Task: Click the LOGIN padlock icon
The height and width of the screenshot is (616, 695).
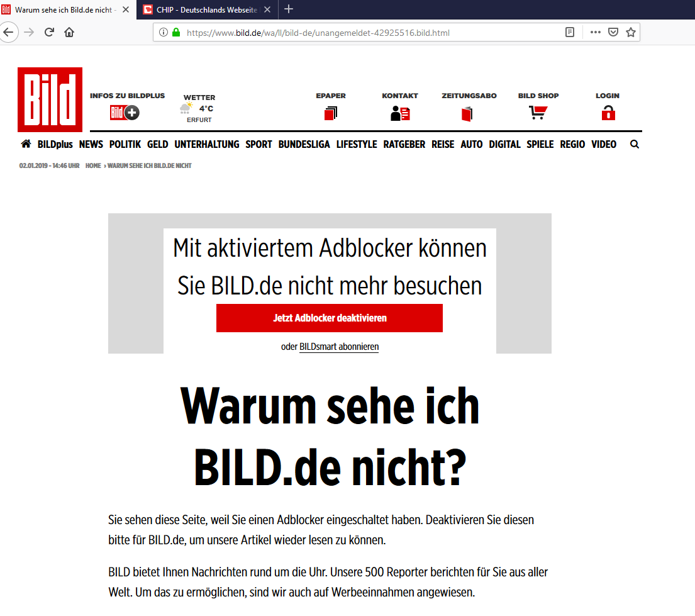Action: point(608,113)
